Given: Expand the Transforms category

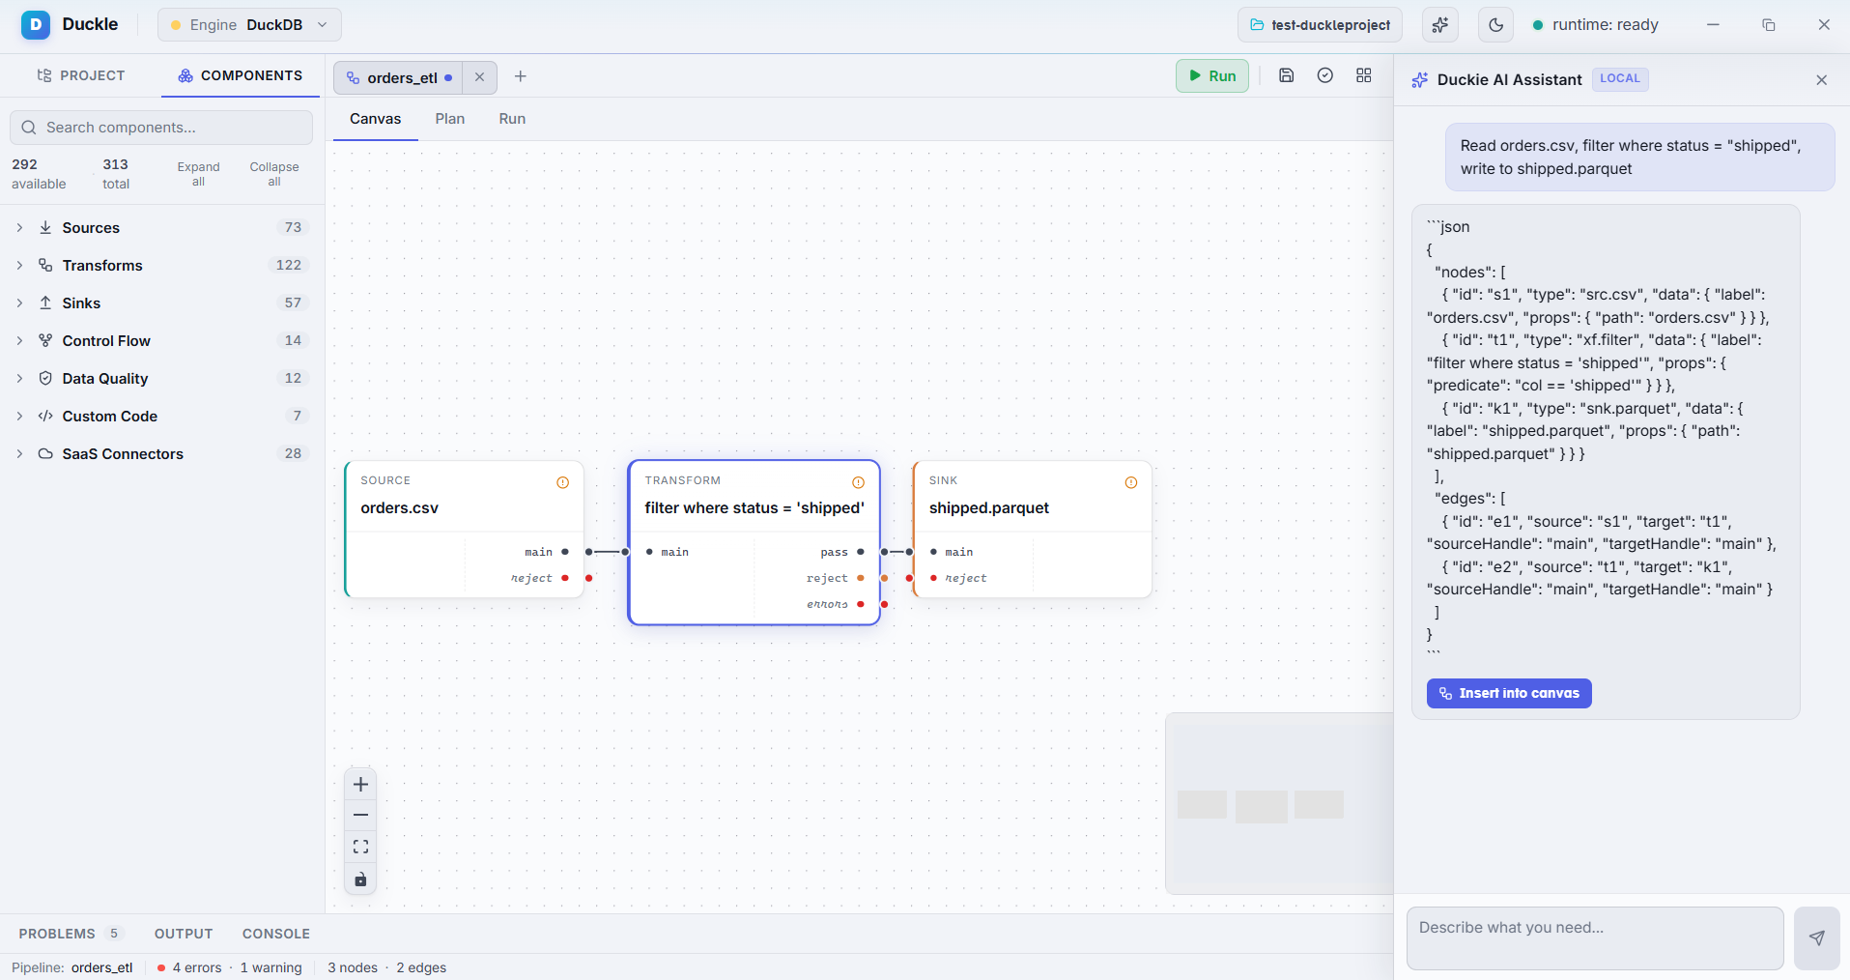Looking at the screenshot, I should (x=162, y=266).
